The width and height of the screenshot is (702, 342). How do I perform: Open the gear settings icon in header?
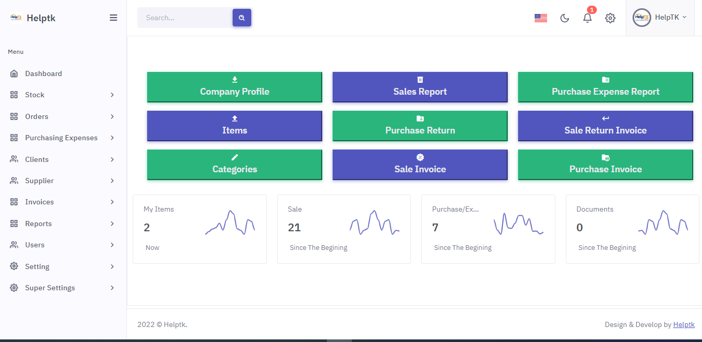[x=610, y=18]
